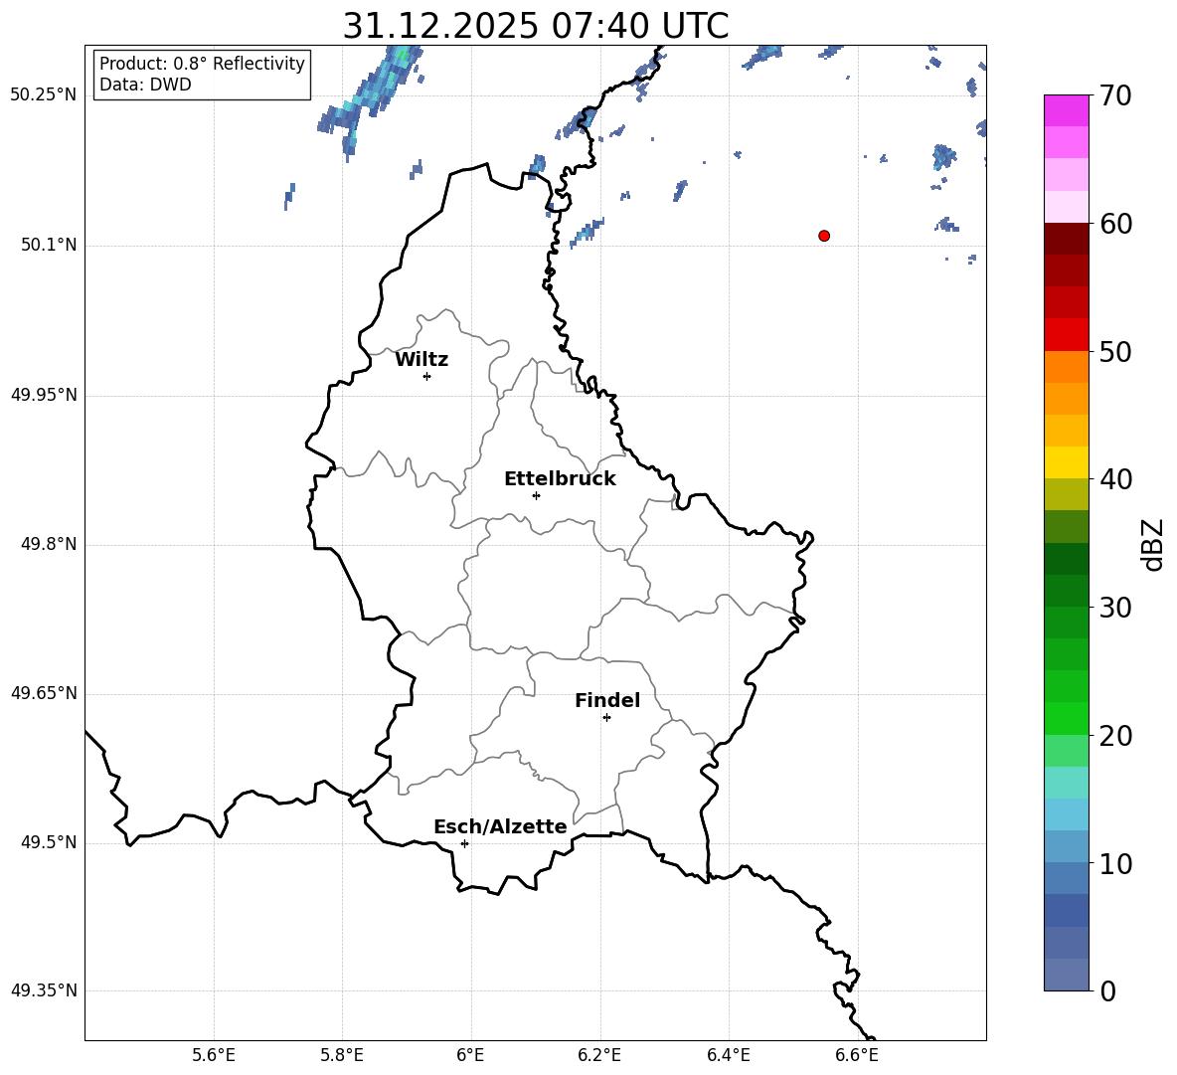The width and height of the screenshot is (1177, 1075).
Task: Click the Product: 0.8° Reflectivity label
Action: 202,64
